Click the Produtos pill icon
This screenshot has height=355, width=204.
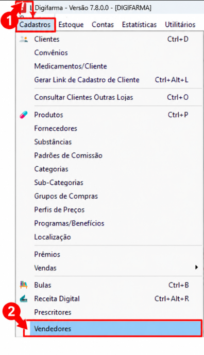[24, 115]
